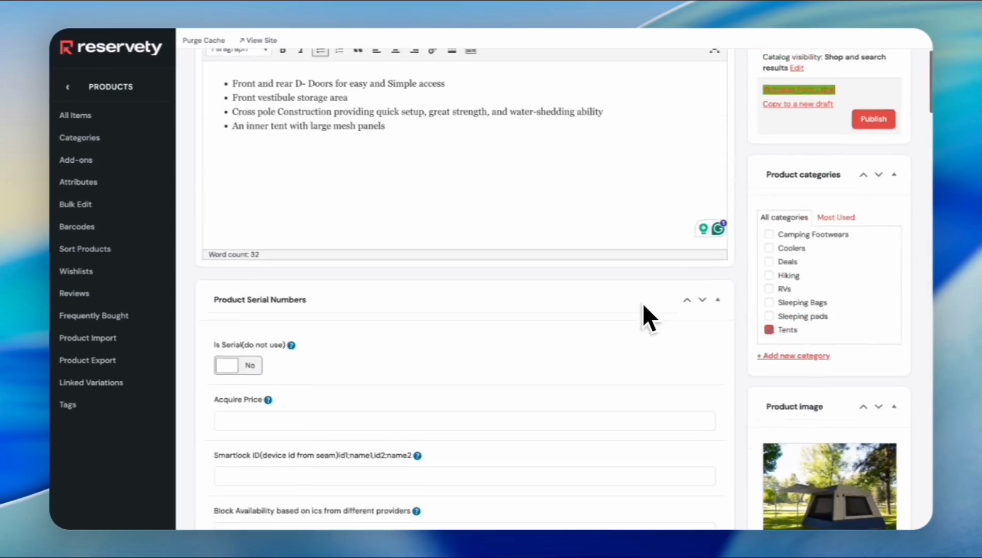Collapse the Product image panel
Screen dimensions: 982x558
[x=894, y=407]
